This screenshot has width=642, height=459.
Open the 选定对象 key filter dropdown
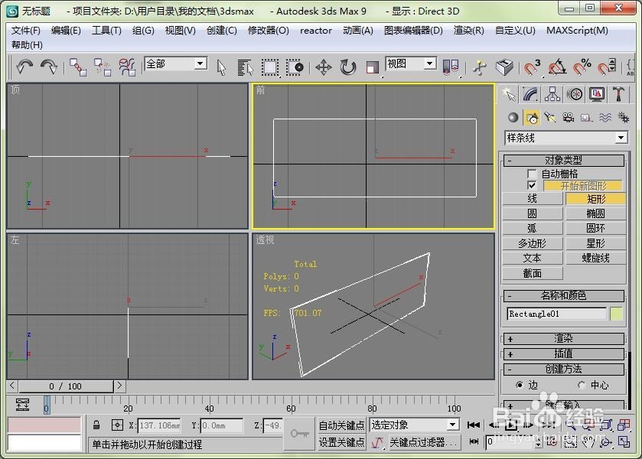point(452,425)
